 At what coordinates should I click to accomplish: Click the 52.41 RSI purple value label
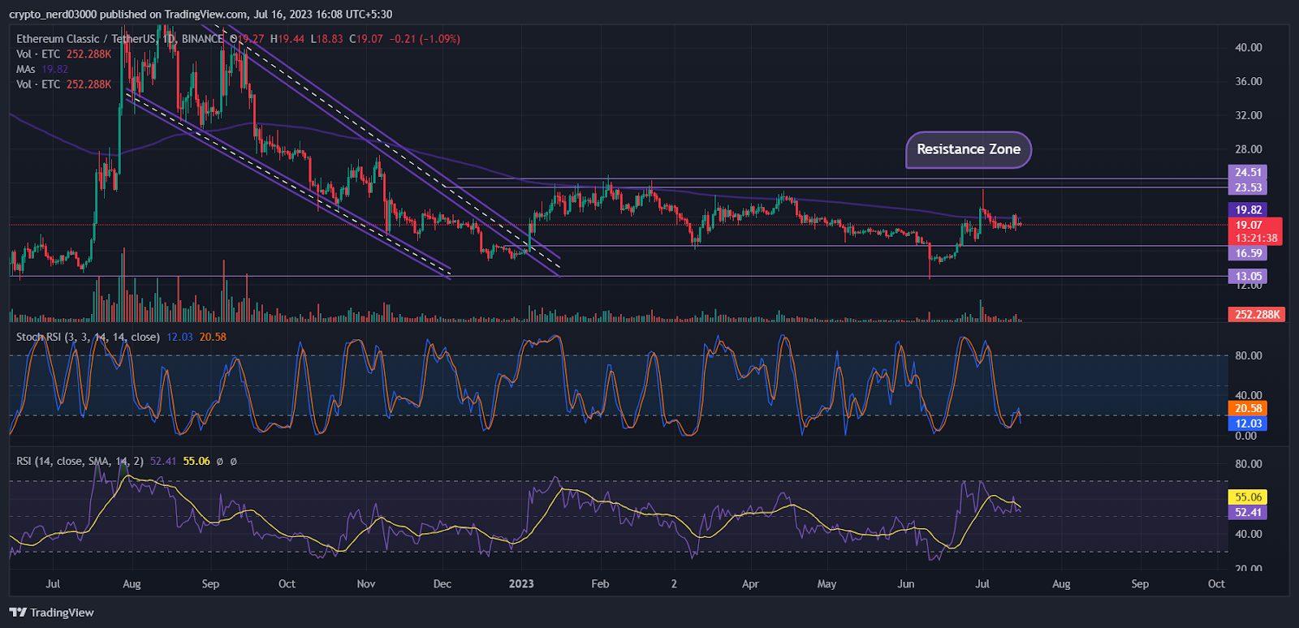[1248, 512]
